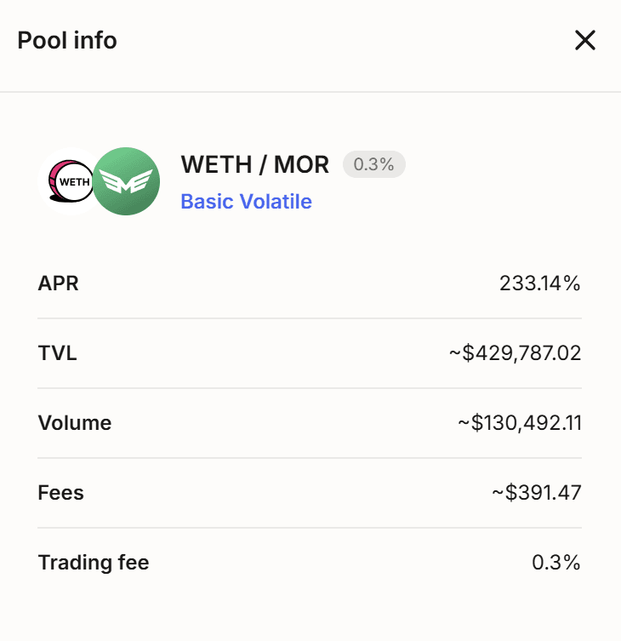Close the Pool info dialog

pyautogui.click(x=585, y=40)
